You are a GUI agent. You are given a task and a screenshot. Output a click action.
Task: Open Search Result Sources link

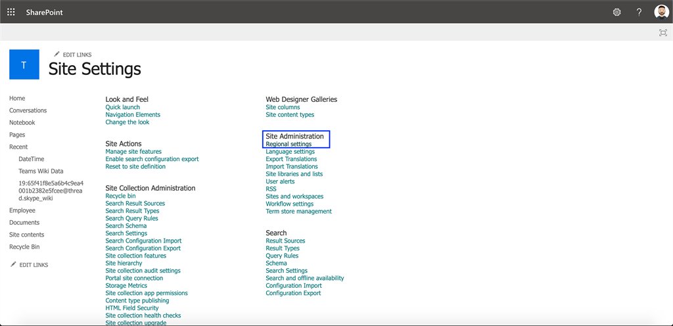(x=135, y=203)
